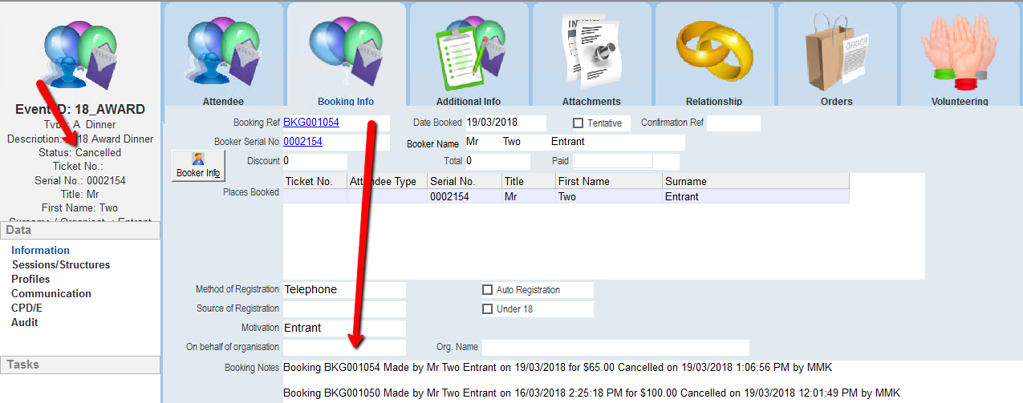
Task: Select the Places Booked row for Entrant
Action: tap(566, 196)
